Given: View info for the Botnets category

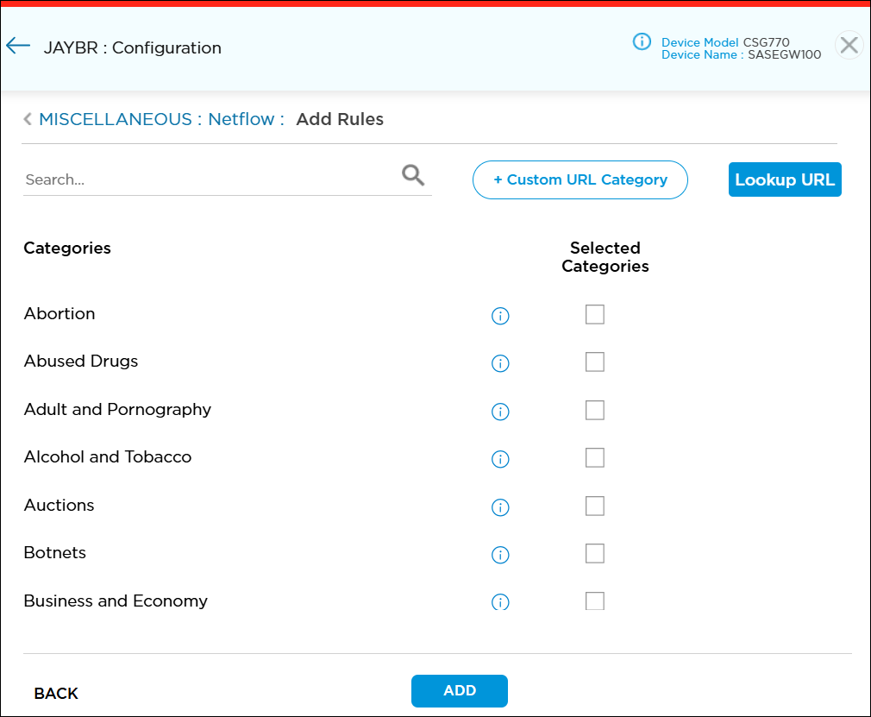Looking at the screenshot, I should tap(500, 555).
